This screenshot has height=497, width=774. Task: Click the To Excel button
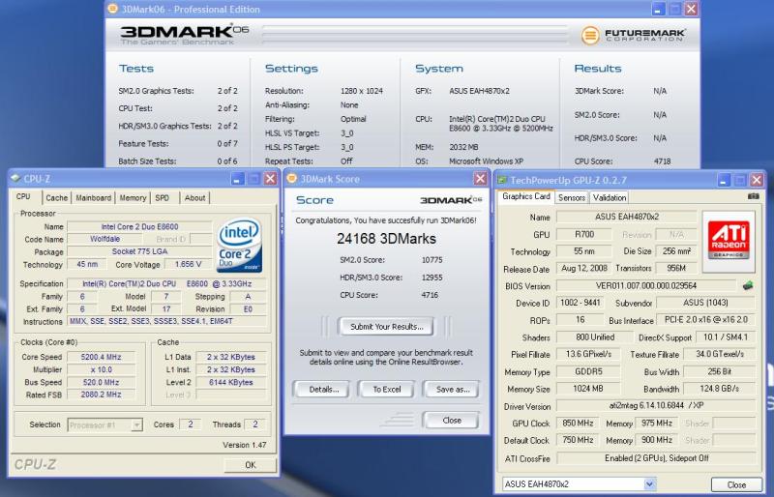pyautogui.click(x=386, y=390)
